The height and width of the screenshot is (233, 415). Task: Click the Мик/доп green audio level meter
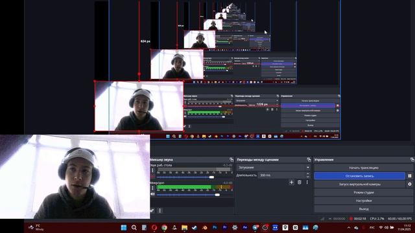click(195, 187)
